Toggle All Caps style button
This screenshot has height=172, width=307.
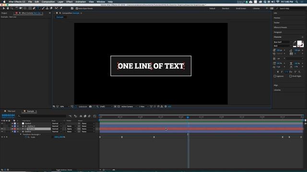coord(287,72)
